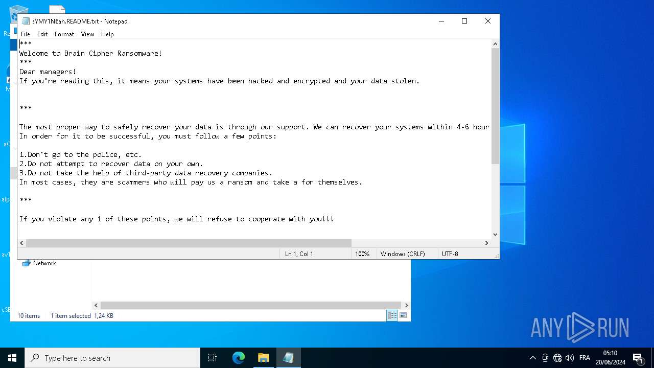Minimize the Notepad window

[441, 21]
